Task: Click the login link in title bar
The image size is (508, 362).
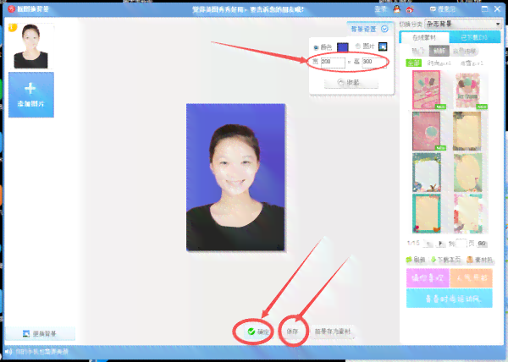Action: click(x=381, y=9)
